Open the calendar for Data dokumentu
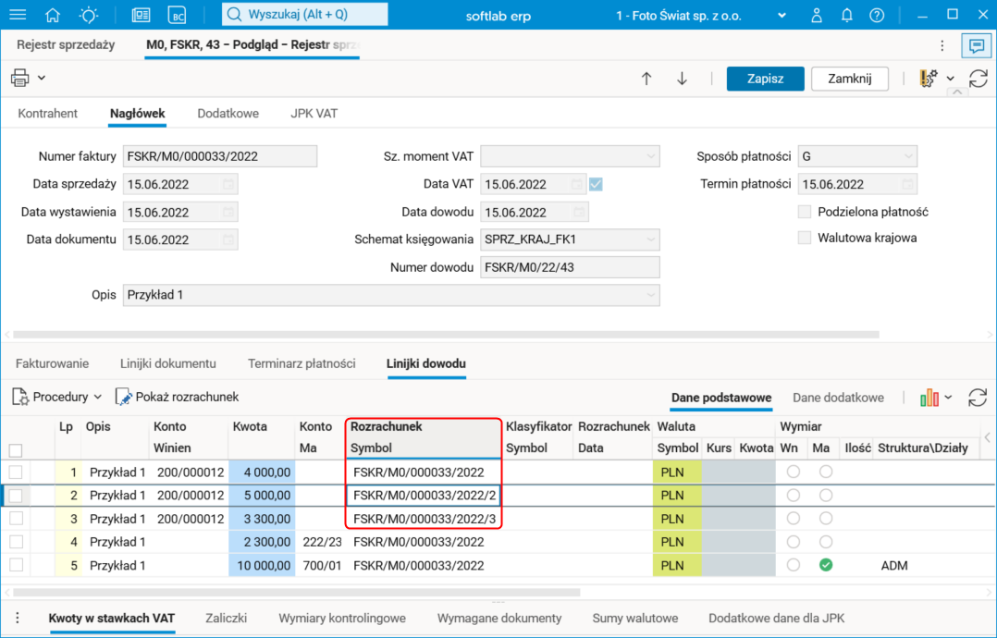The width and height of the screenshot is (997, 638). point(228,240)
